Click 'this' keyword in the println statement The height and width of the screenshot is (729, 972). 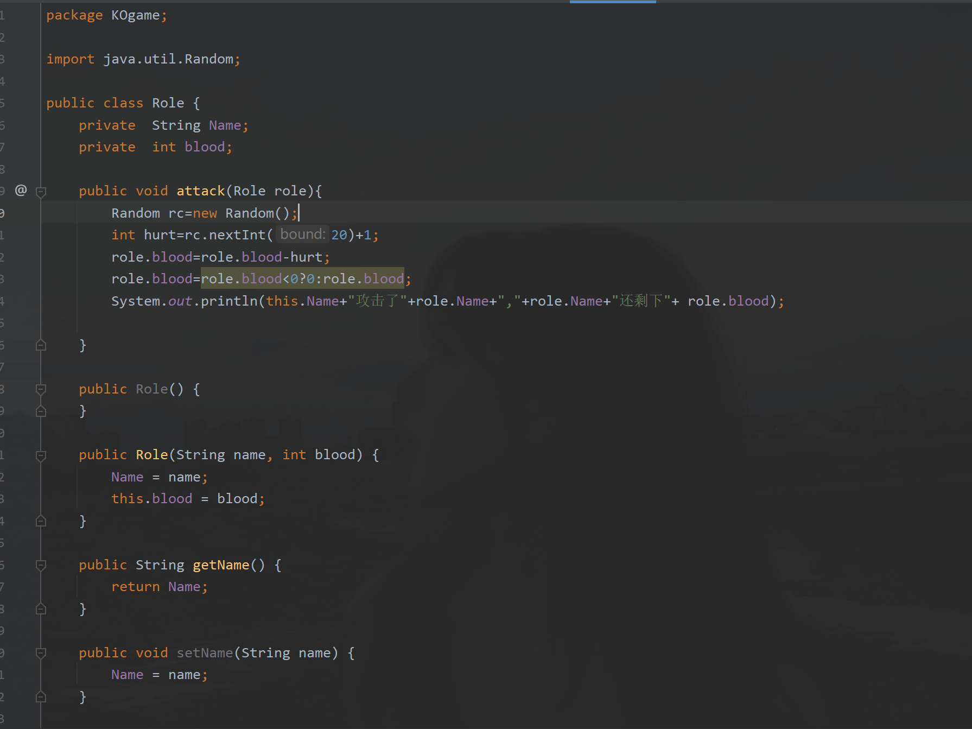[x=282, y=301]
